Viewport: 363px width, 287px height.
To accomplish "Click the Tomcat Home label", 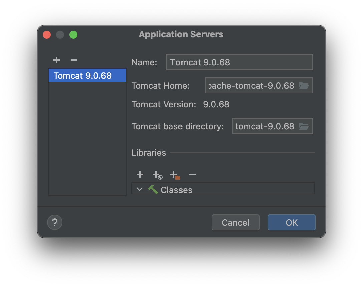I will (161, 86).
